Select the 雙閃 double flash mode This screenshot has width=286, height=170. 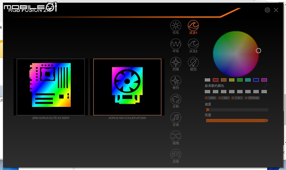coord(176,81)
